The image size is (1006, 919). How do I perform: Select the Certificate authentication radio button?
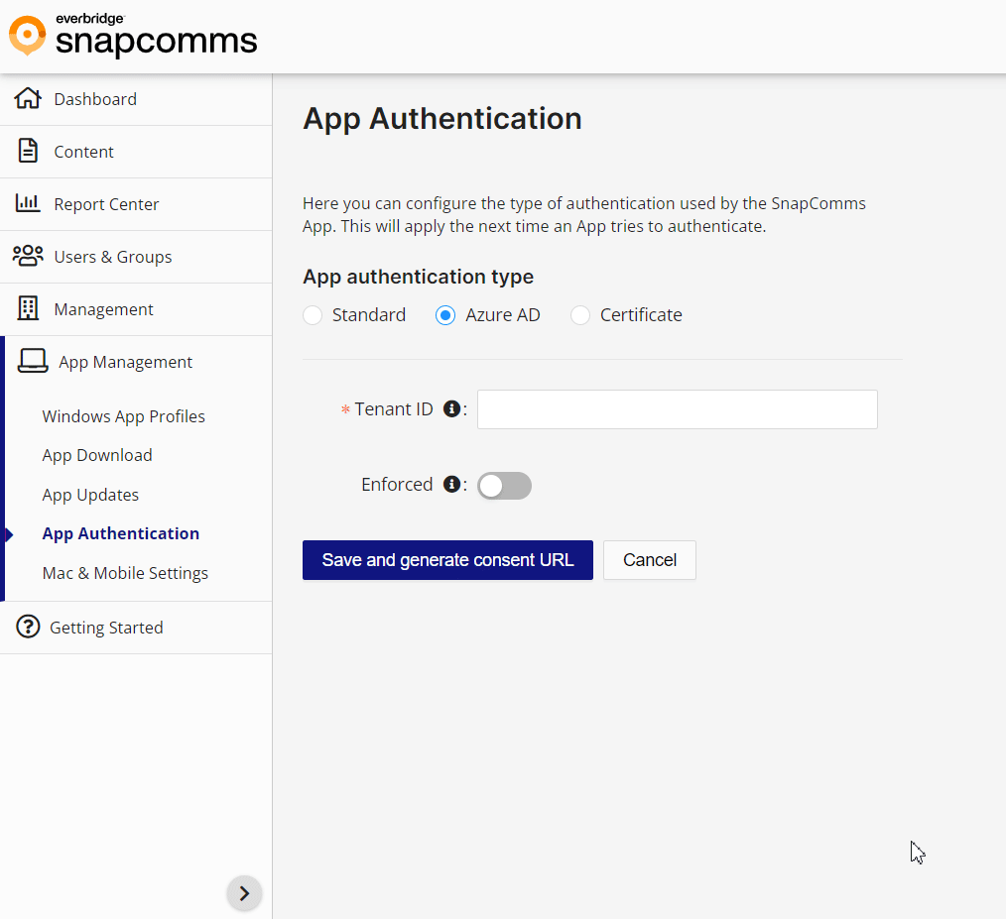[579, 314]
